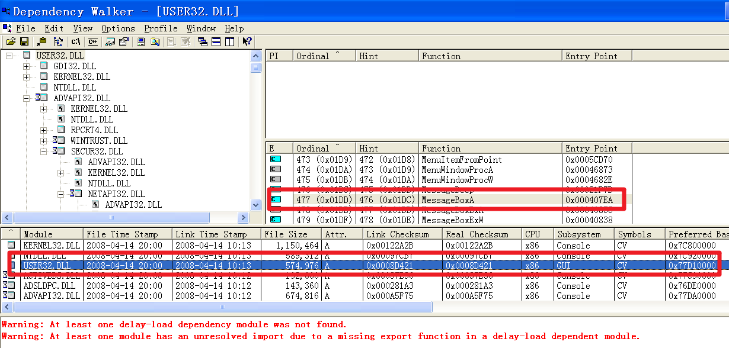This screenshot has width=729, height=348.
Task: Select RPCRT4.DLL in the module tree
Action: [94, 130]
